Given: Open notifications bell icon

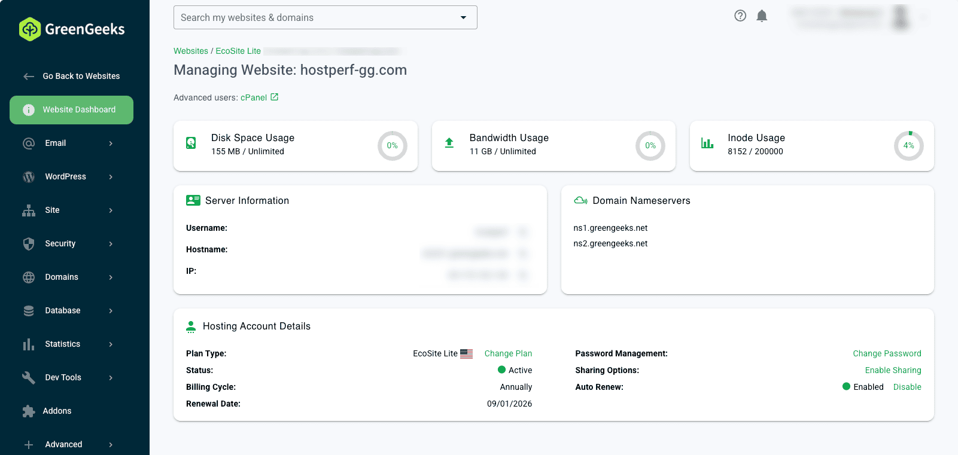Looking at the screenshot, I should (x=762, y=16).
